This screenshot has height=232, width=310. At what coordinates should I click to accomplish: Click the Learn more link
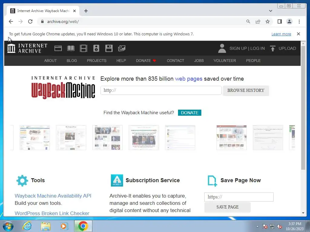point(281,34)
